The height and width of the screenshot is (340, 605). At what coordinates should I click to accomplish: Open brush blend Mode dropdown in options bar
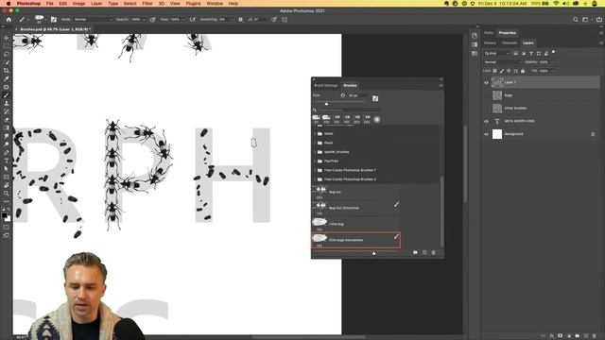click(93, 19)
